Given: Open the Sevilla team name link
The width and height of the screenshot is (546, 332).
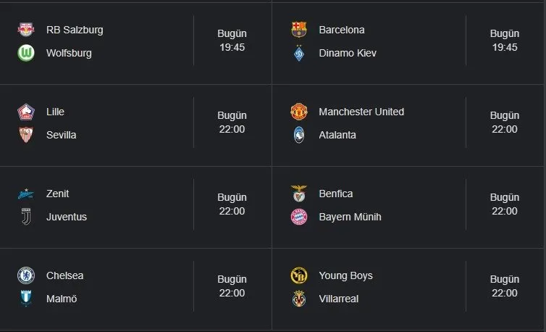Looking at the screenshot, I should tap(61, 135).
